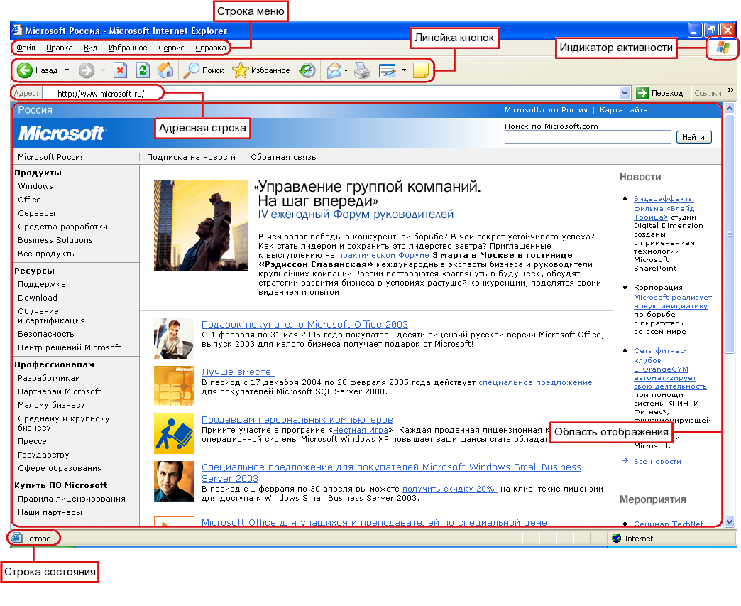Select Серверы in the sidebar
This screenshot has width=741, height=606.
pos(36,213)
